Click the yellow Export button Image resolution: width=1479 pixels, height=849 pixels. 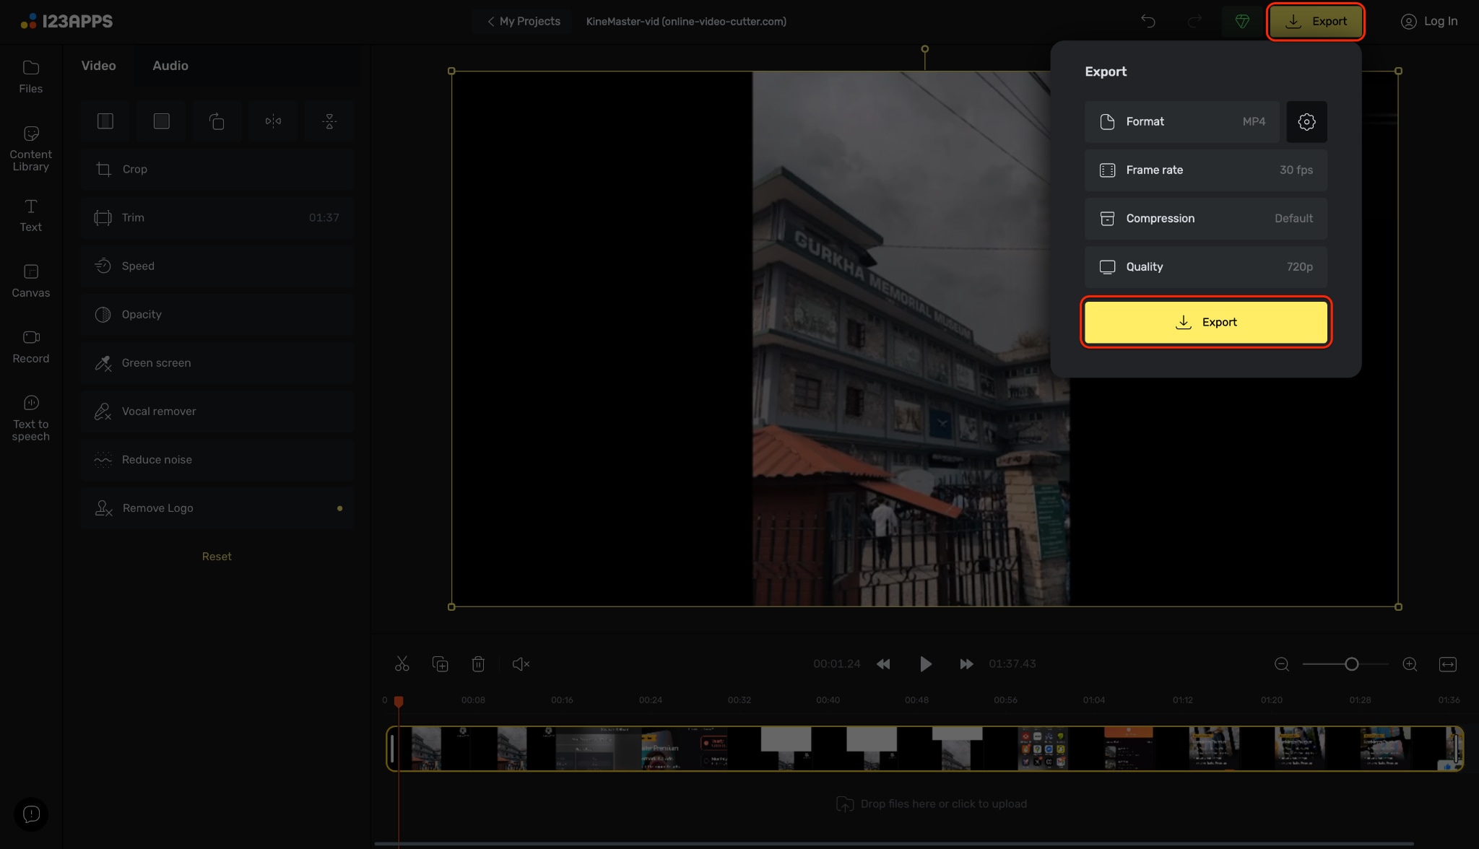[x=1205, y=322]
